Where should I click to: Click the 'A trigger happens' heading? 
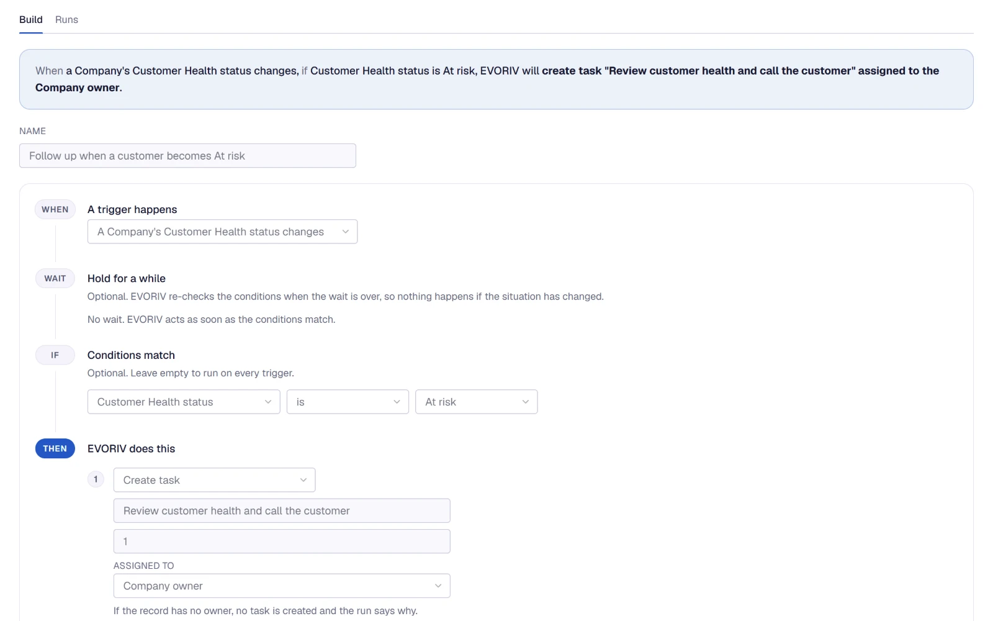tap(132, 210)
